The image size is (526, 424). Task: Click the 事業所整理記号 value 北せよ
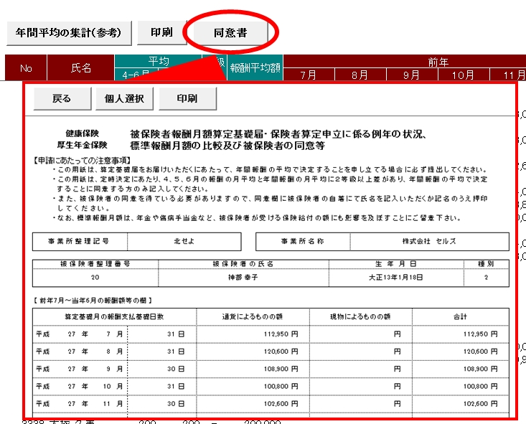tap(184, 242)
